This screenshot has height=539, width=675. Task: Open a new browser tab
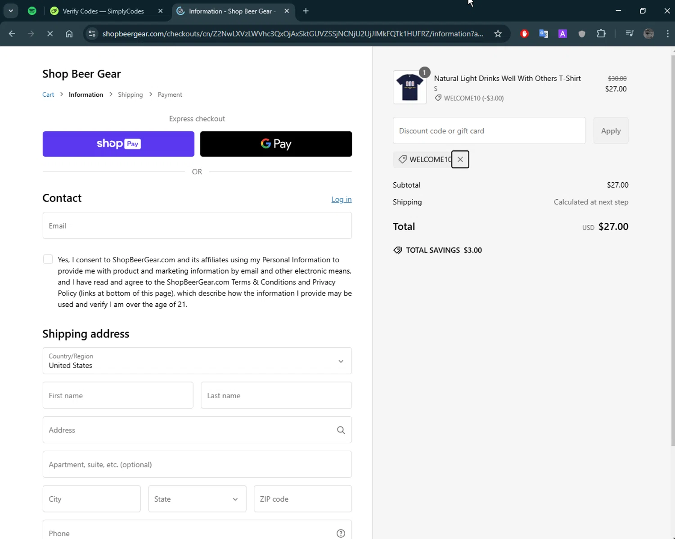click(306, 11)
